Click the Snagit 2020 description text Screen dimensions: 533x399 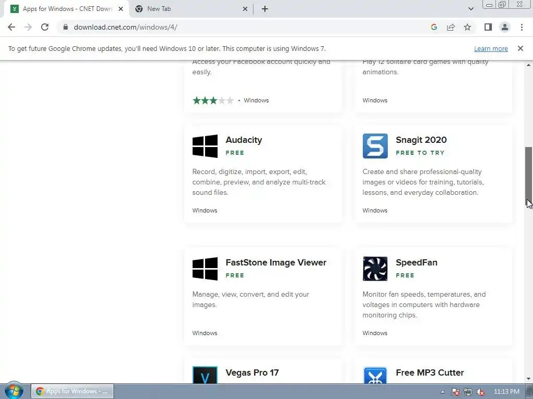[423, 182]
